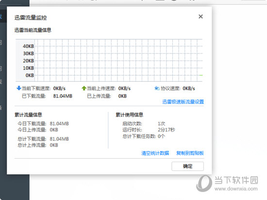Click the 累计使用信息 heading
The height and width of the screenshot is (200, 267).
click(130, 115)
